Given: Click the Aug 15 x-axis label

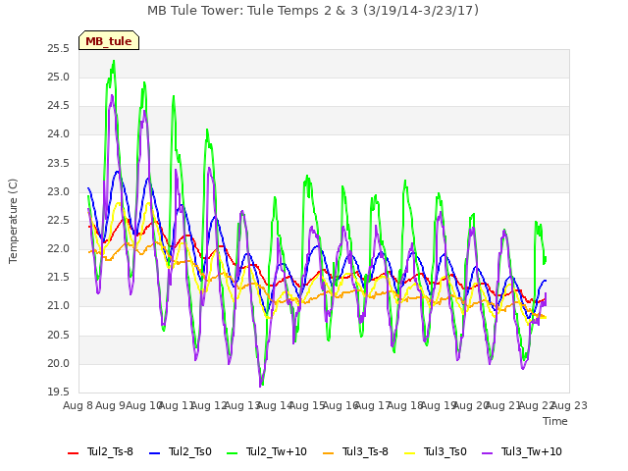Looking at the screenshot, I should click(307, 405).
